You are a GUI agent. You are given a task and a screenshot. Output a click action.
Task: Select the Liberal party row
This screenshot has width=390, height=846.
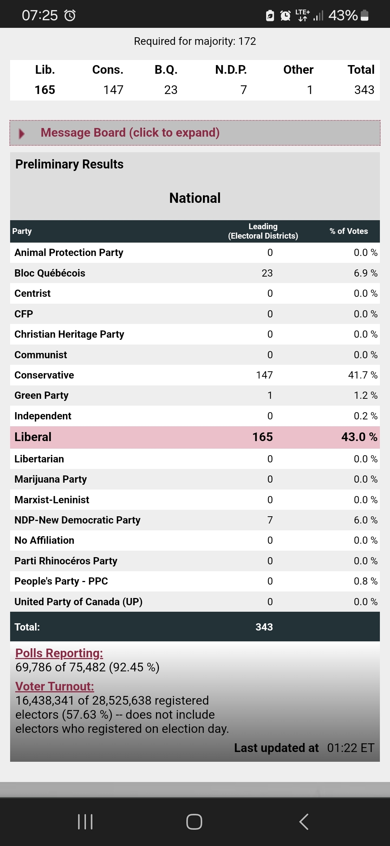[195, 437]
